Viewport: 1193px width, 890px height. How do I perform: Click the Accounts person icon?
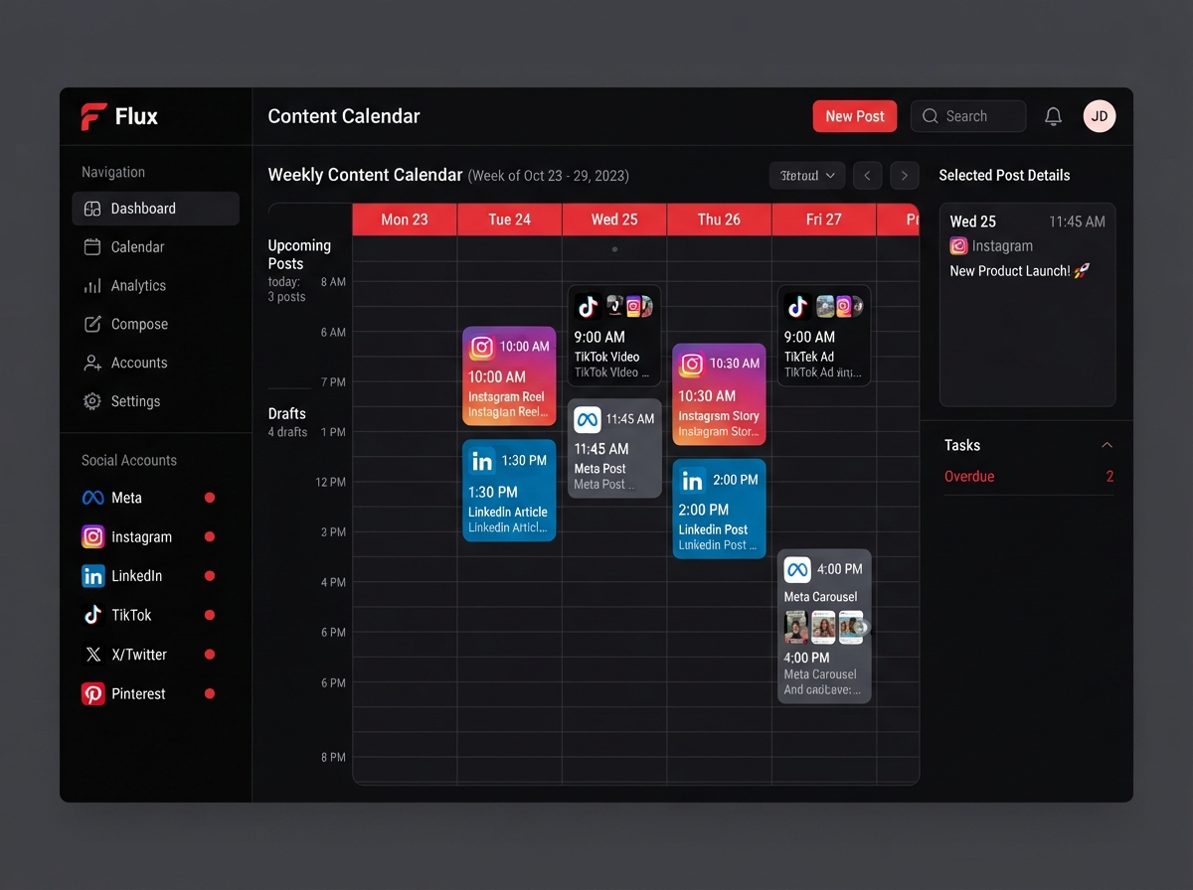click(92, 364)
